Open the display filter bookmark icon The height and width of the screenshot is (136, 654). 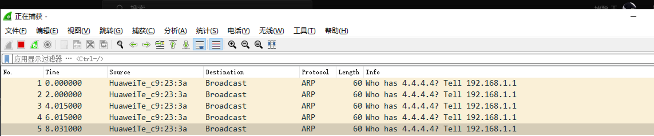coord(7,59)
